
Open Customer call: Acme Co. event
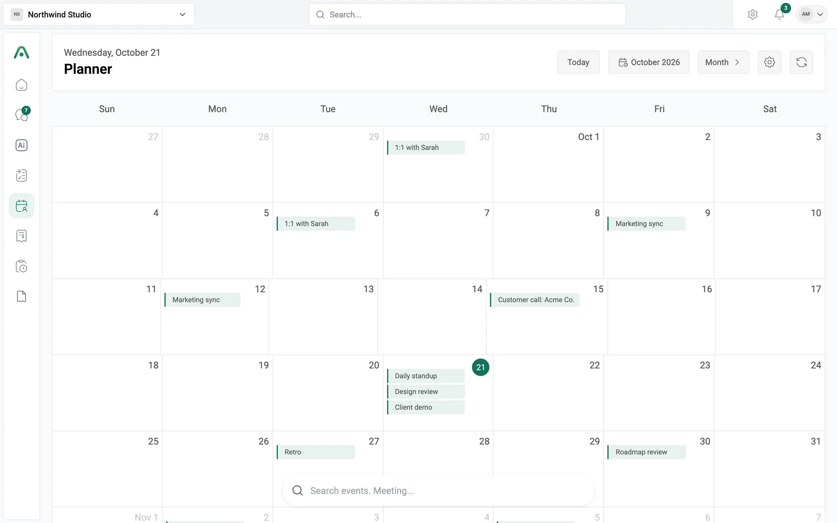pyautogui.click(x=535, y=300)
